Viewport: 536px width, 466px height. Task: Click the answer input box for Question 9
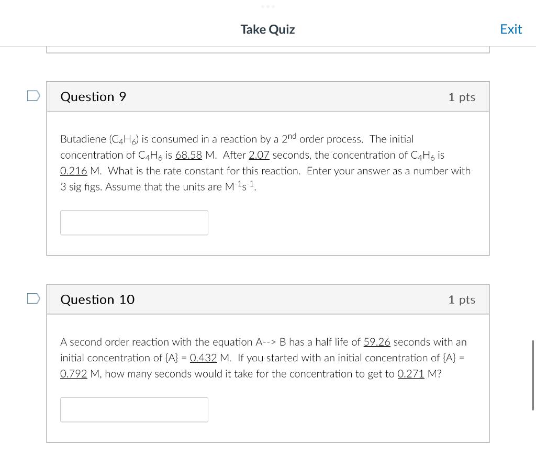tap(134, 223)
